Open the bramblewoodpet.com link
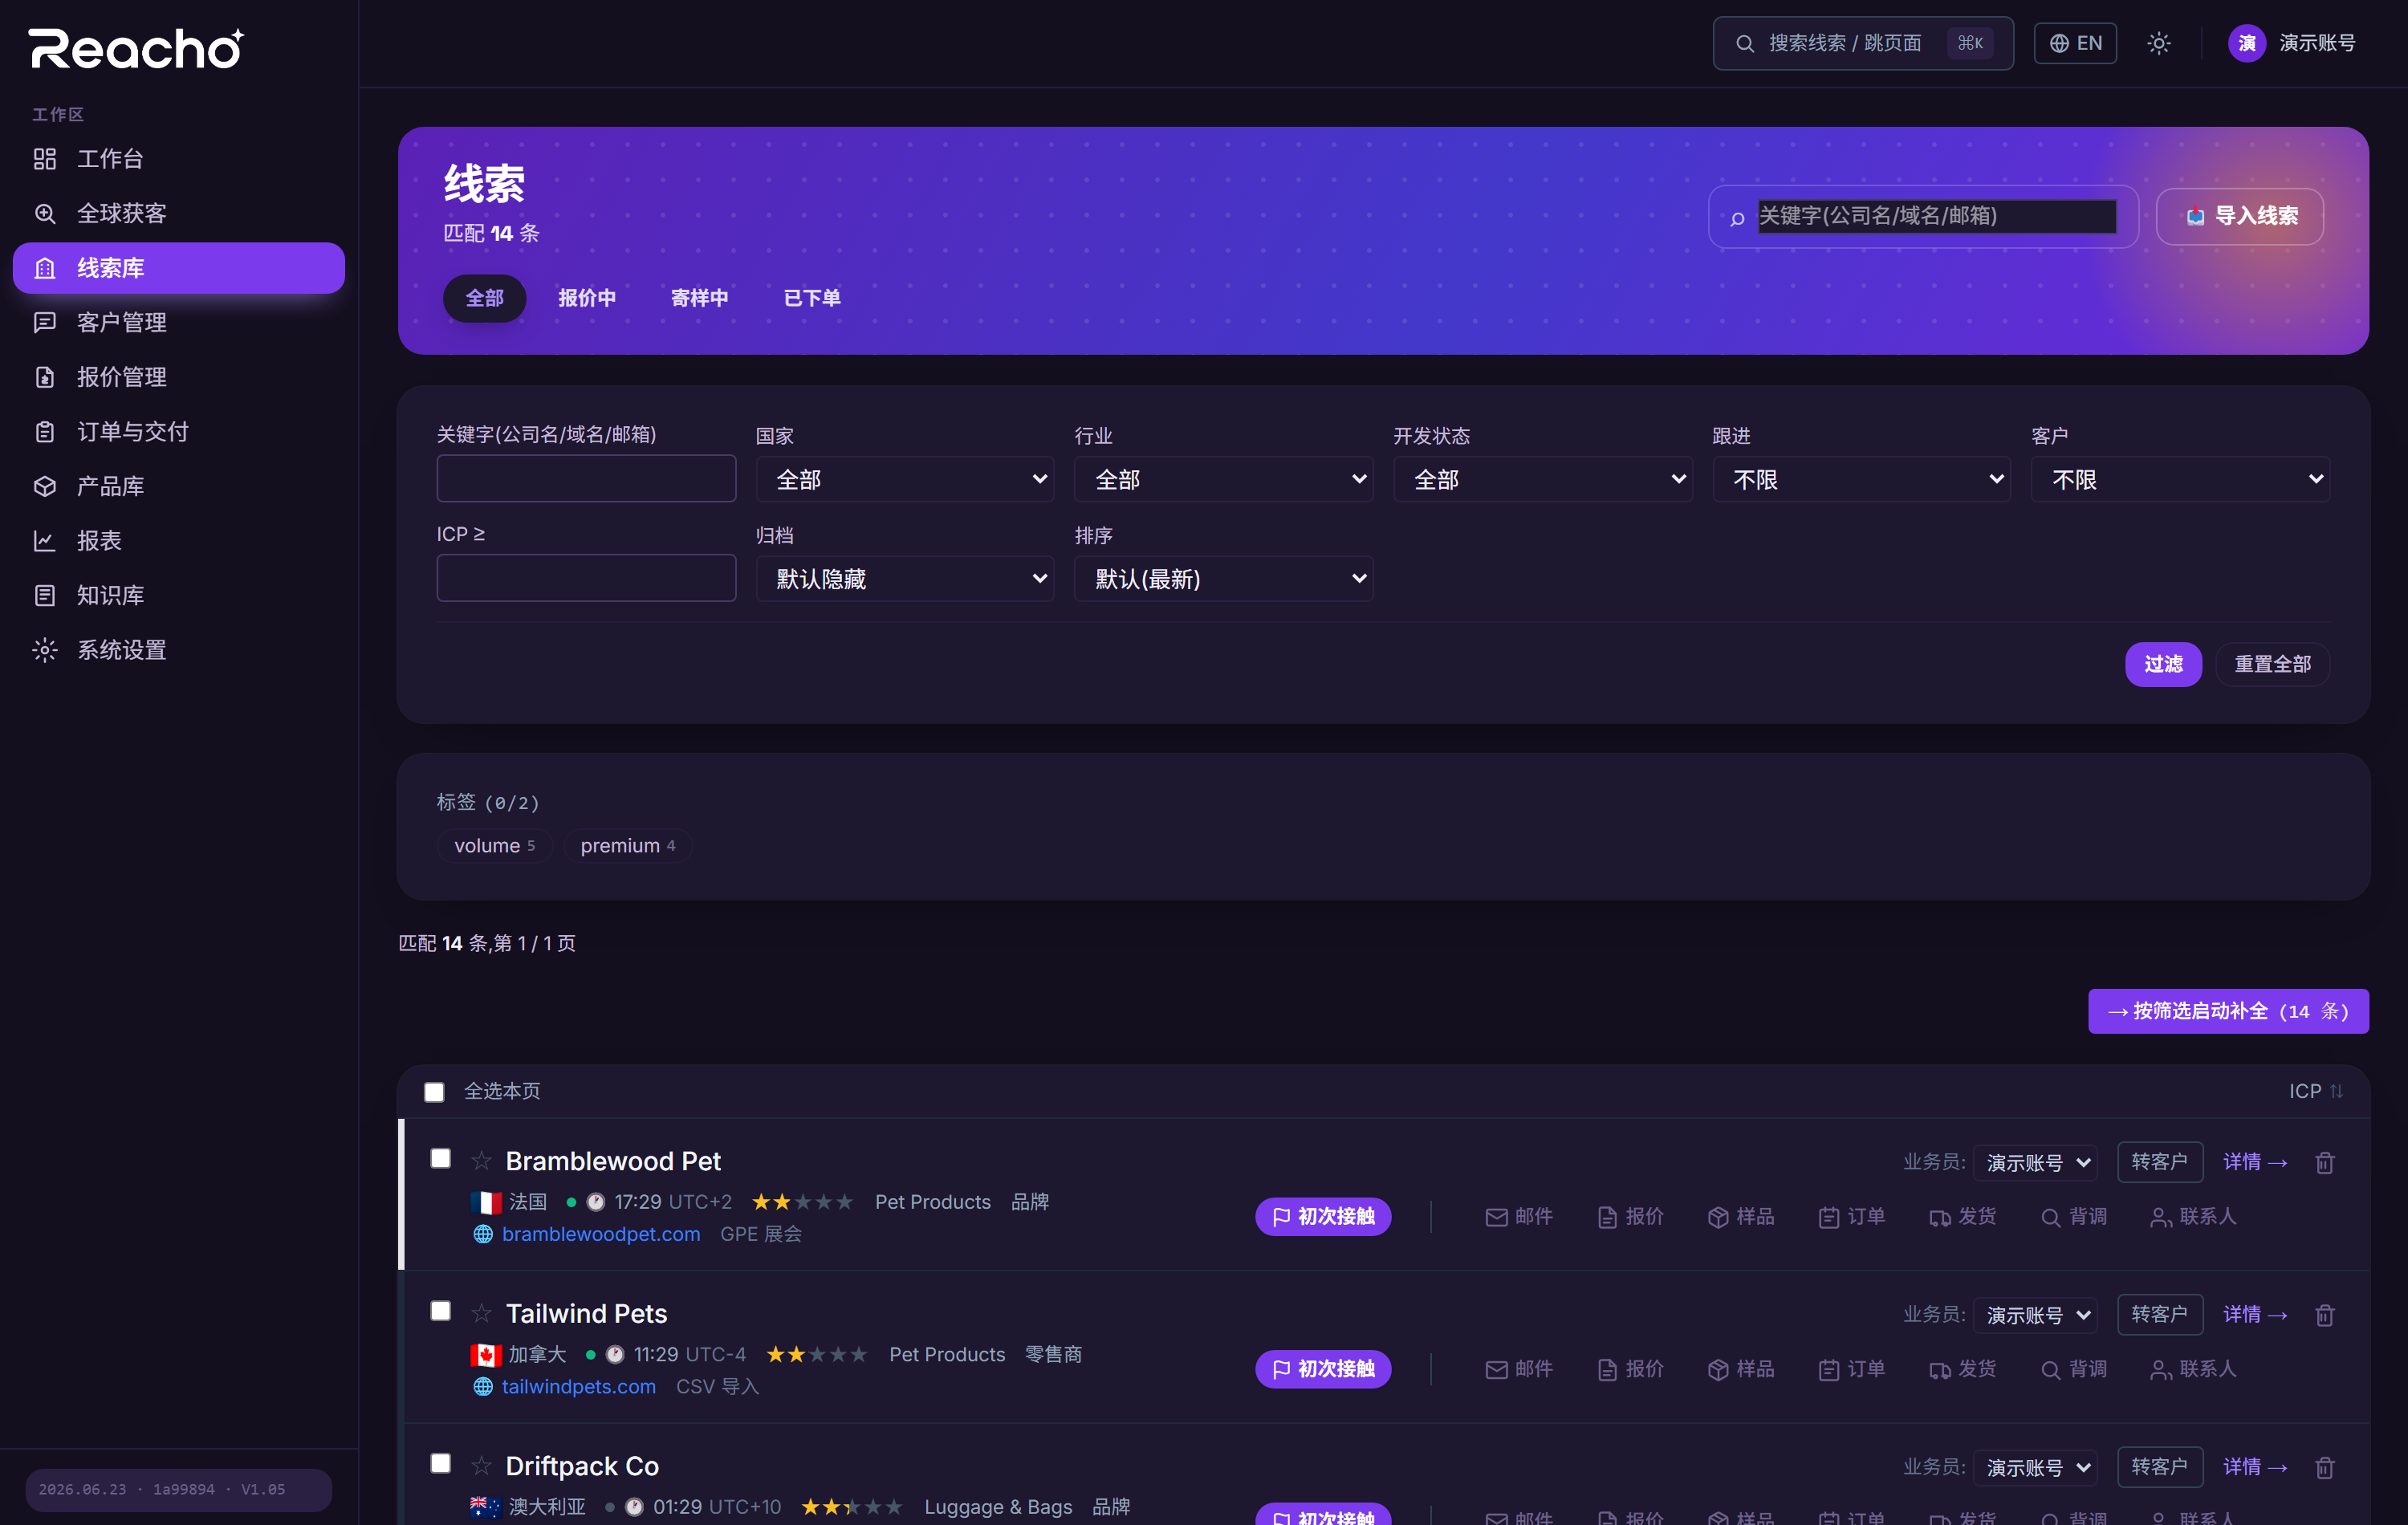 [601, 1234]
